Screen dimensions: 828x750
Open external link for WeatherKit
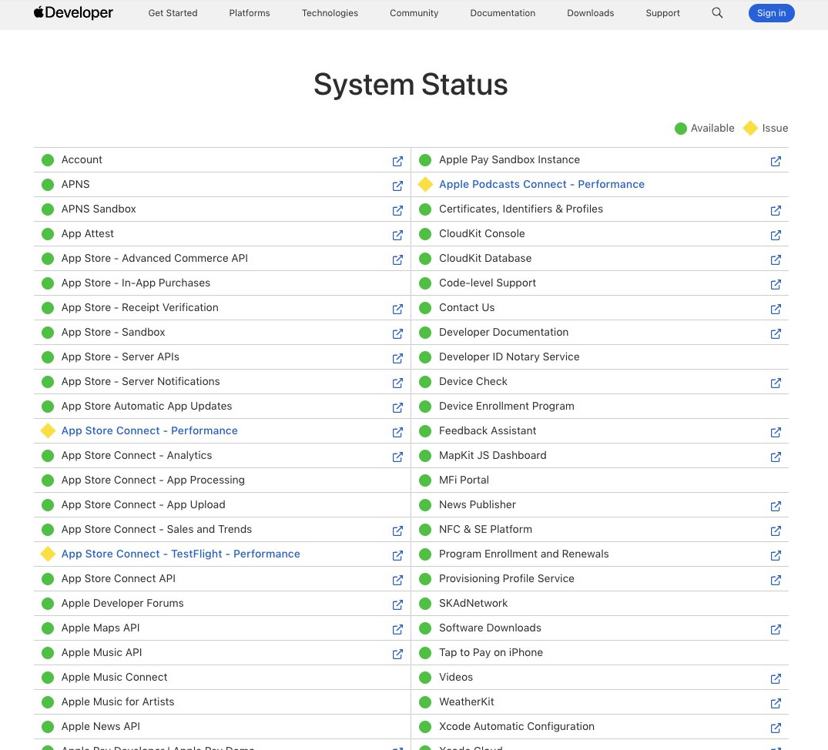coord(776,703)
